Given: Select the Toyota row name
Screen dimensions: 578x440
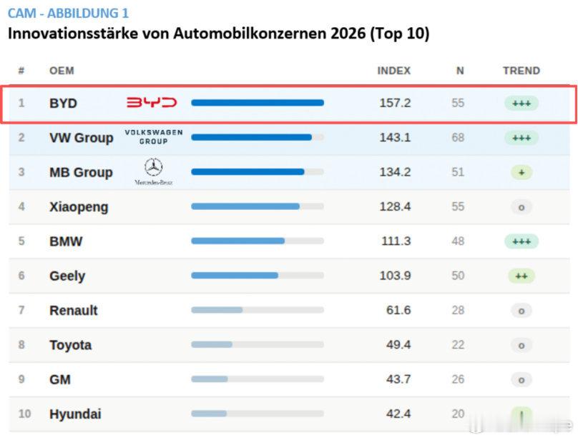Looking at the screenshot, I should (70, 345).
